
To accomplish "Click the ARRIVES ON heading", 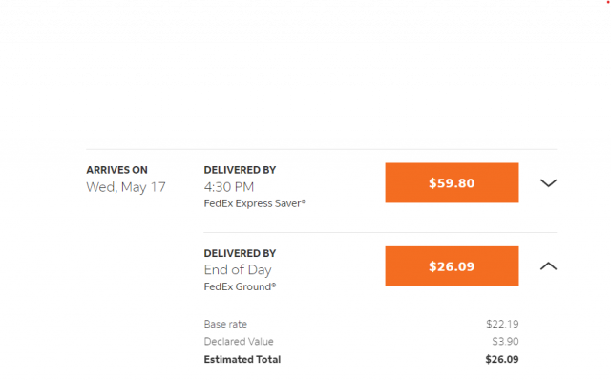I will [116, 170].
